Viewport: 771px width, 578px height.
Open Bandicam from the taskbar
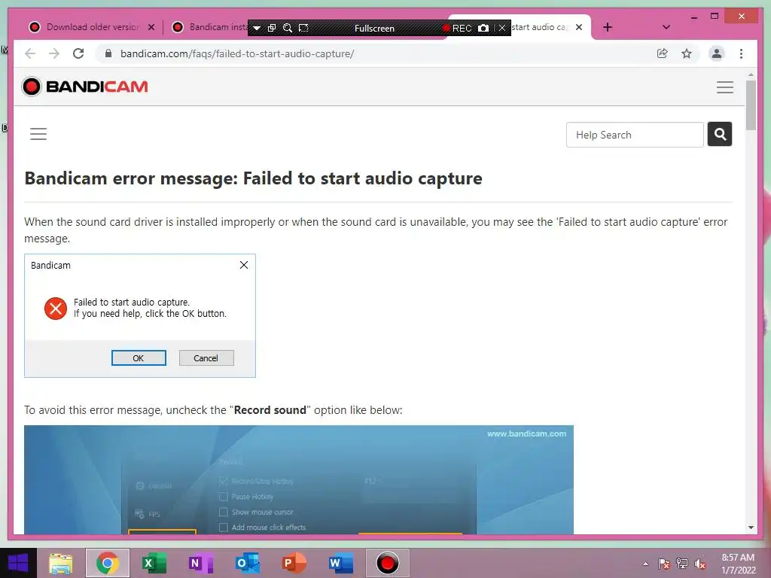tap(388, 563)
